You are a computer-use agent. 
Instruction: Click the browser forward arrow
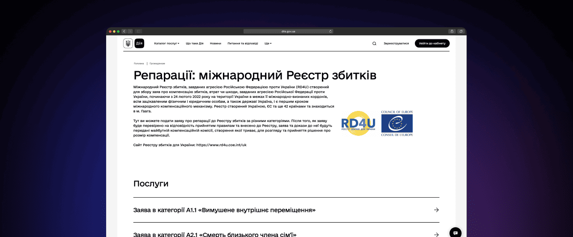(130, 31)
